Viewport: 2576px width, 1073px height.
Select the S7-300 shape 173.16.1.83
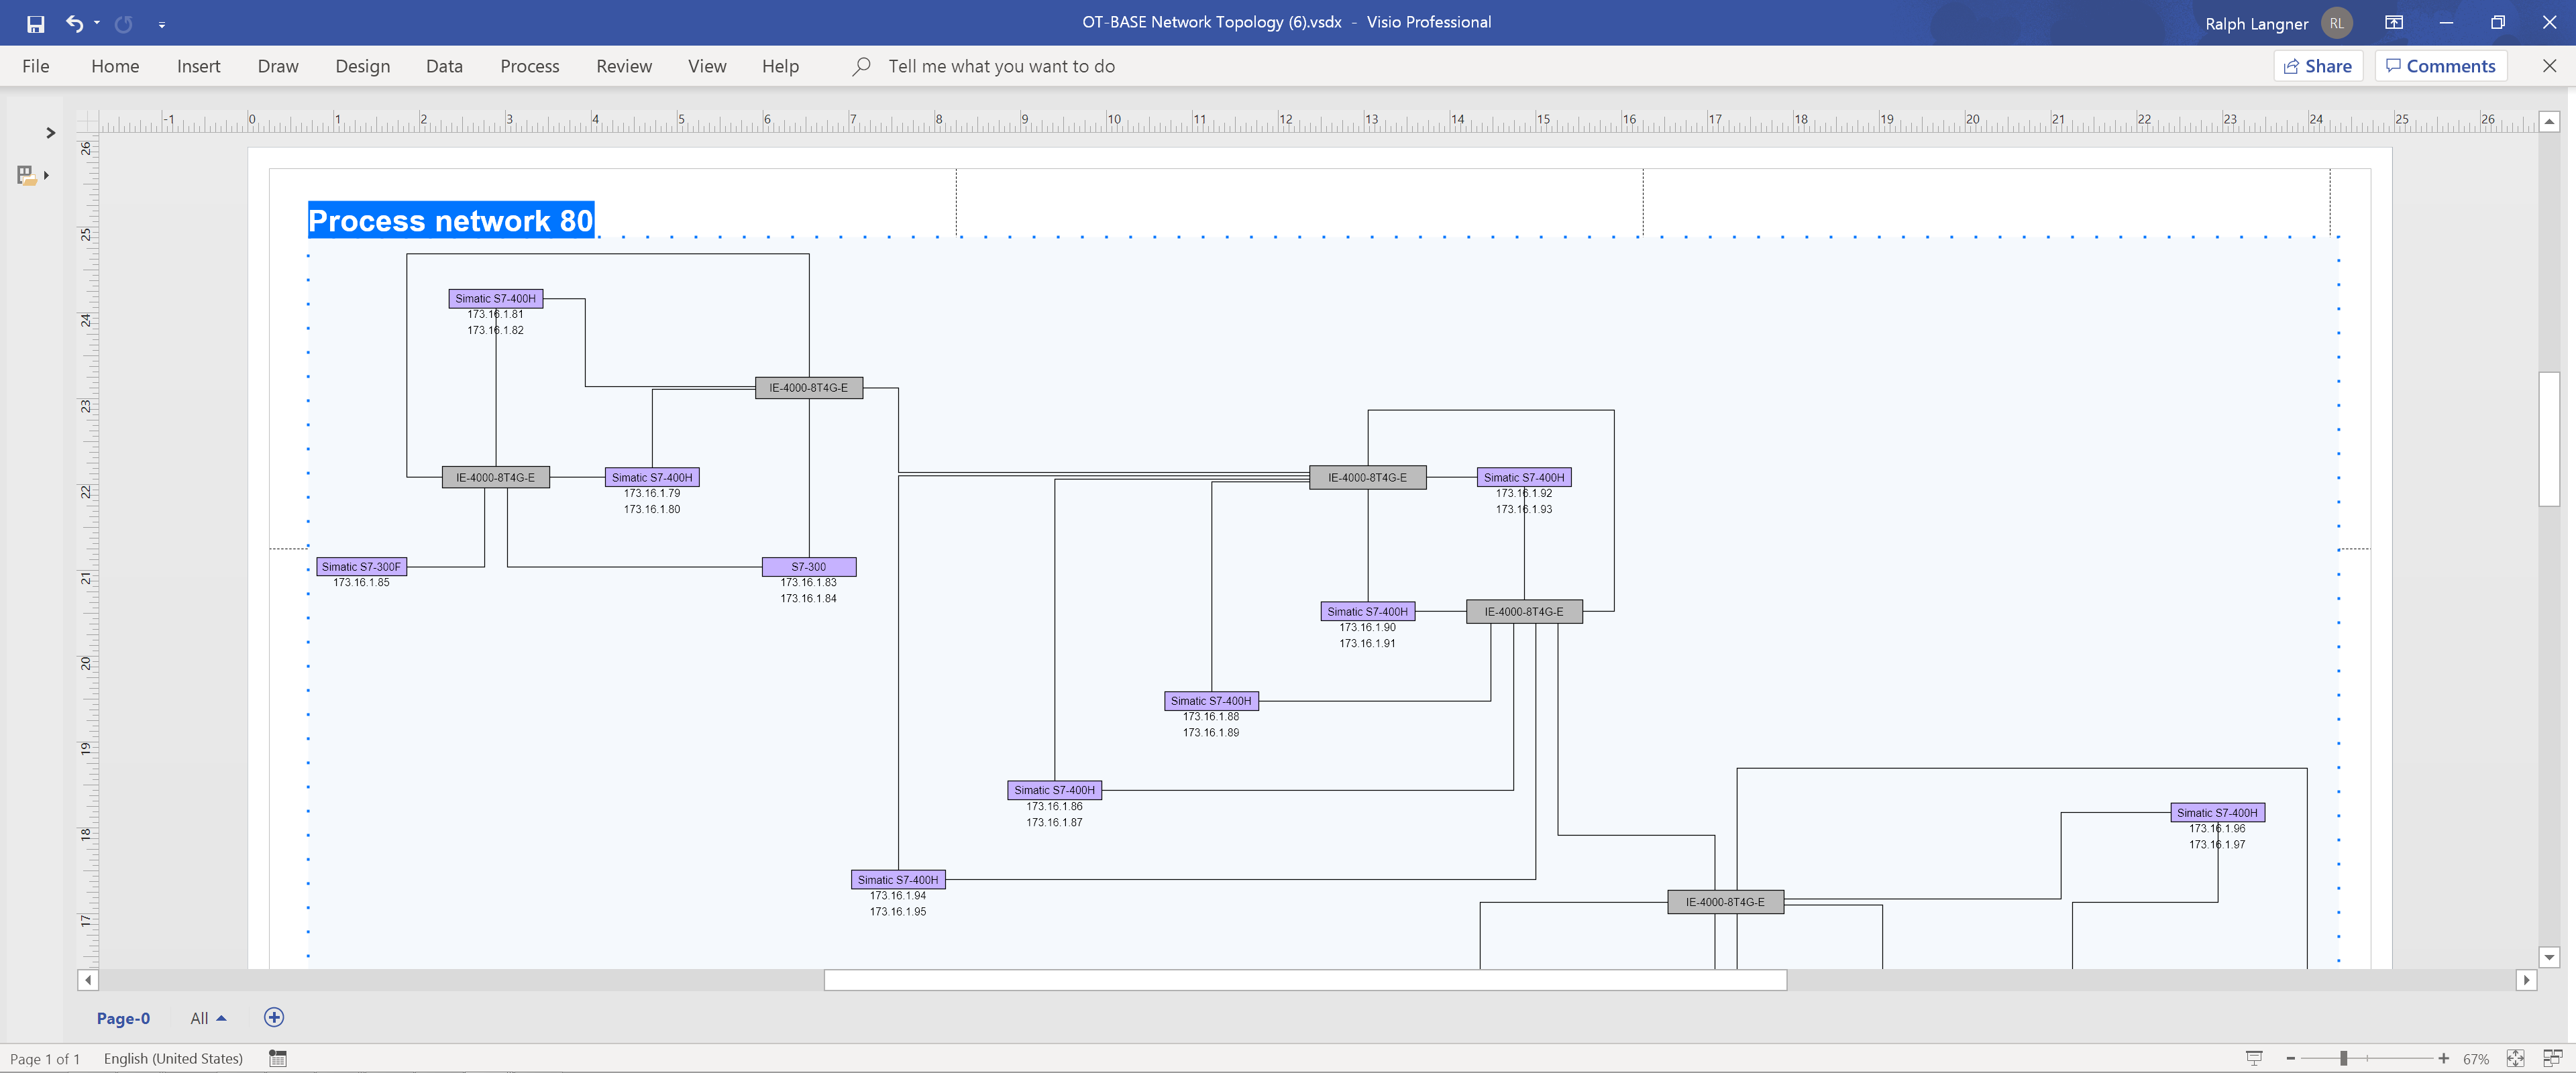pyautogui.click(x=808, y=566)
